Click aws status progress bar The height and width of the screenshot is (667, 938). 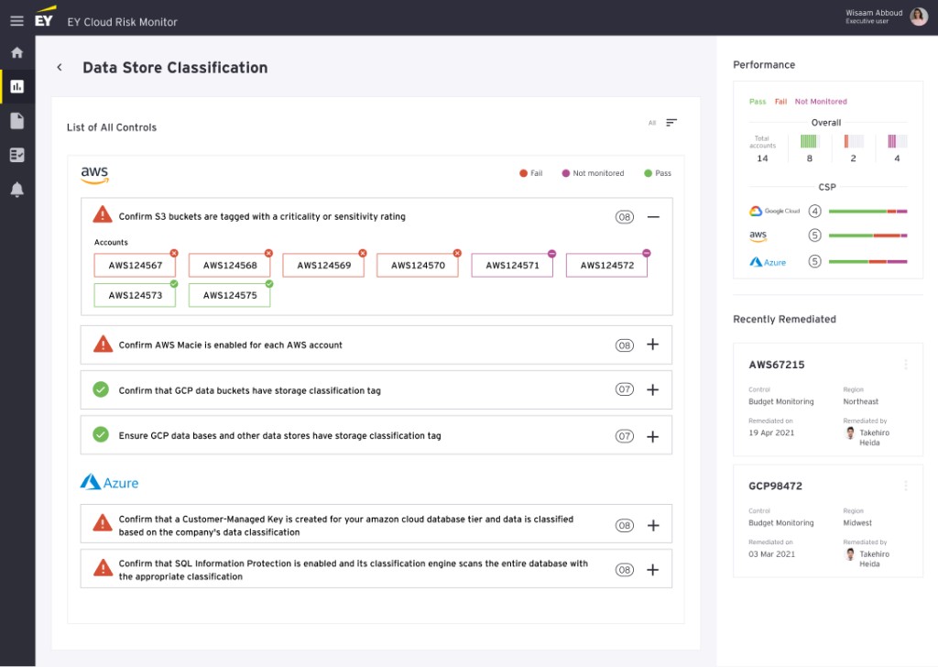click(868, 235)
